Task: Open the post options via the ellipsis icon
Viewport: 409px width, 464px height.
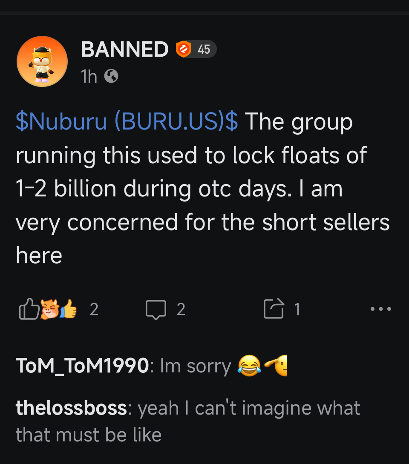Action: pos(380,309)
